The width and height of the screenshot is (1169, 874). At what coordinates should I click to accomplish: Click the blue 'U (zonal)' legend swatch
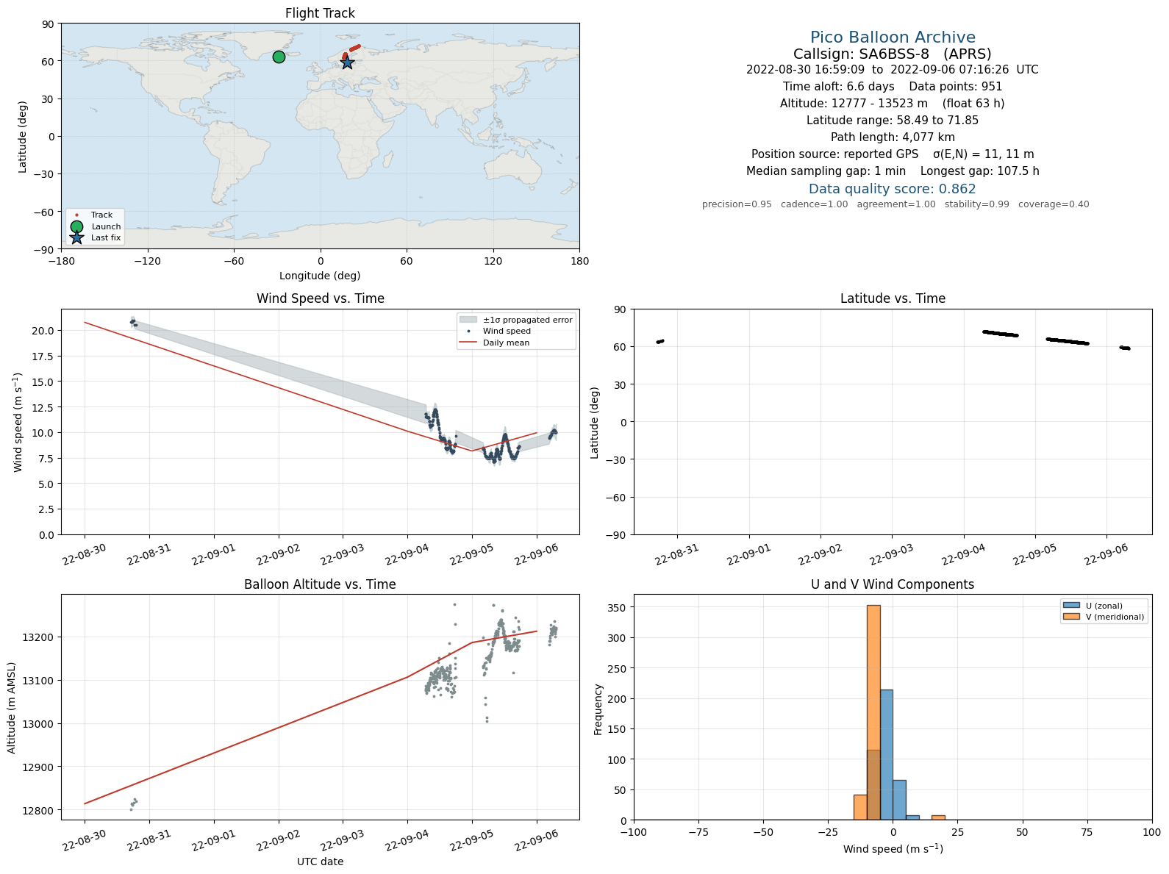click(1071, 606)
